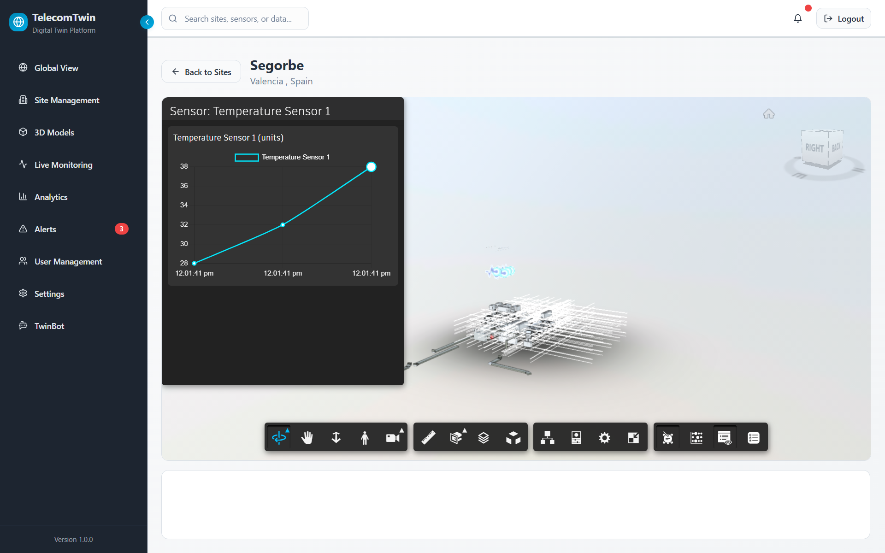This screenshot has width=885, height=553.
Task: Open the Model Browser hierarchy tool
Action: point(547,437)
